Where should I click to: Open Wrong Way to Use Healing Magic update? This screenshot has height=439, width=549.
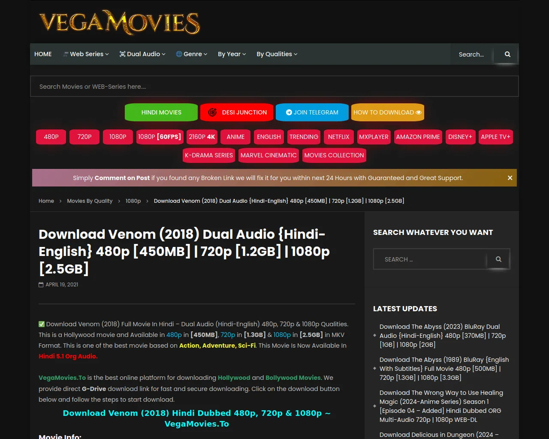point(441,406)
